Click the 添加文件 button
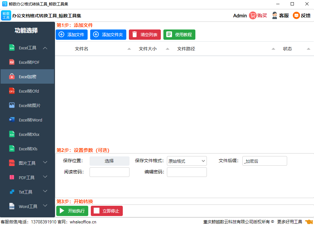The image size is (314, 225). pos(72,35)
